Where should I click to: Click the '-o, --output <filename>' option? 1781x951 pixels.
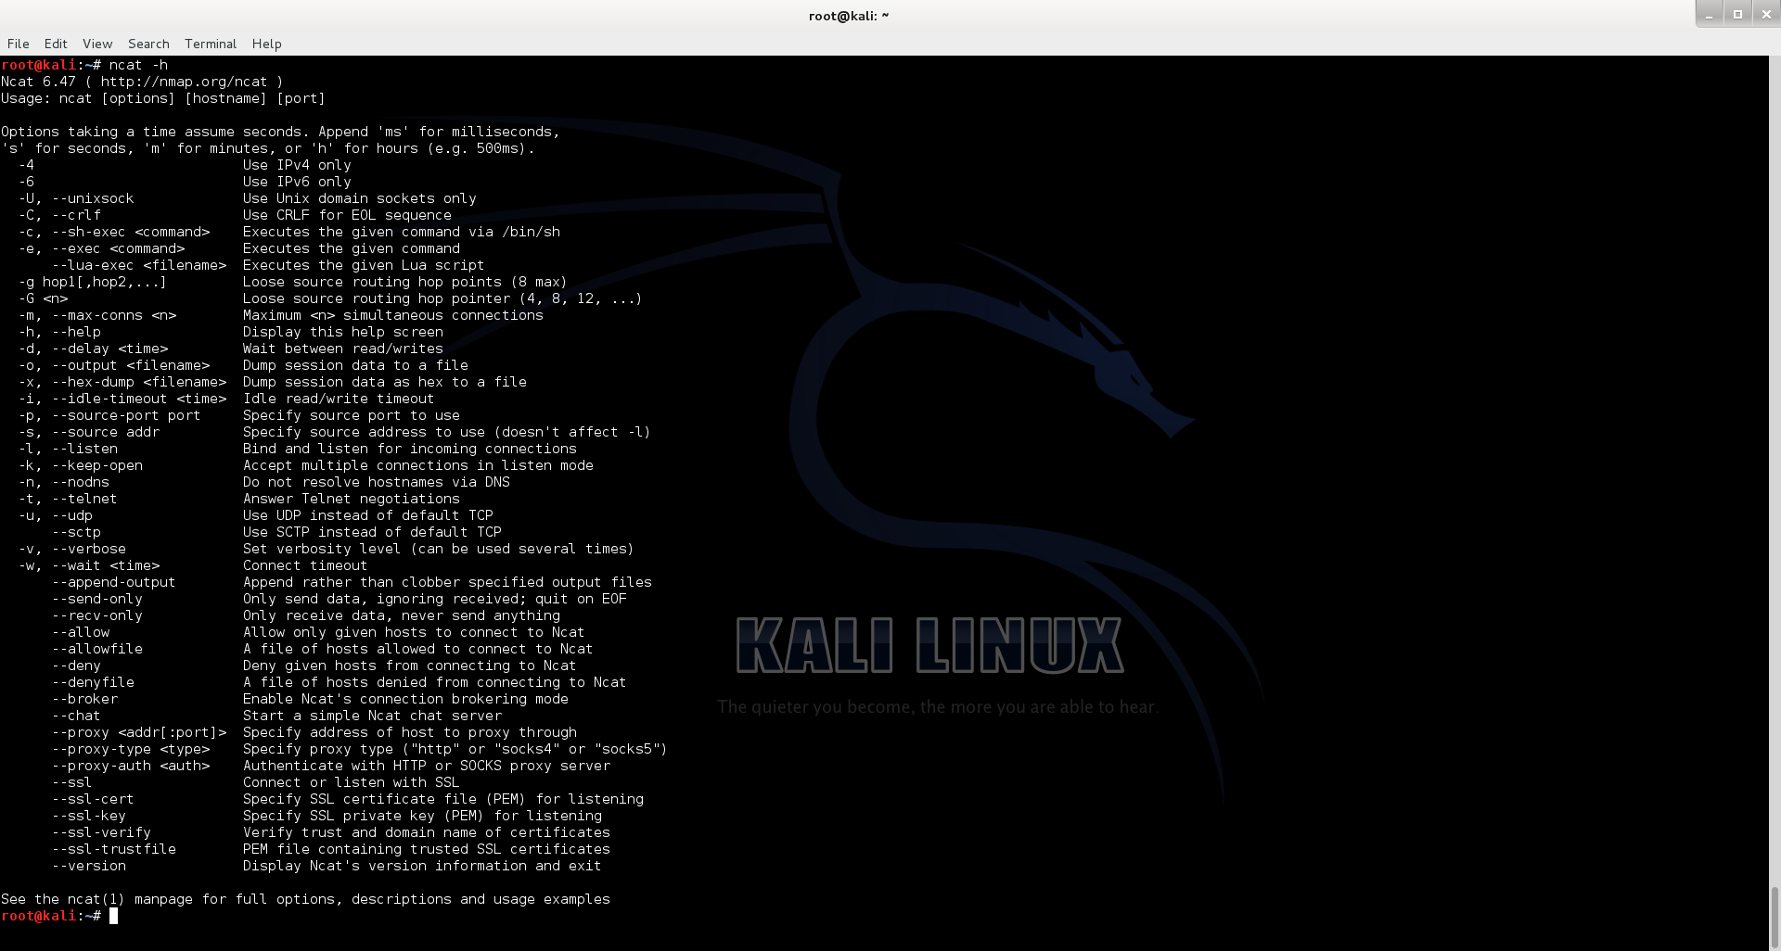click(114, 365)
